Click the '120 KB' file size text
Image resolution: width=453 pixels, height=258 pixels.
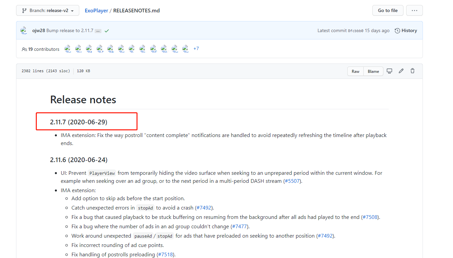click(83, 71)
